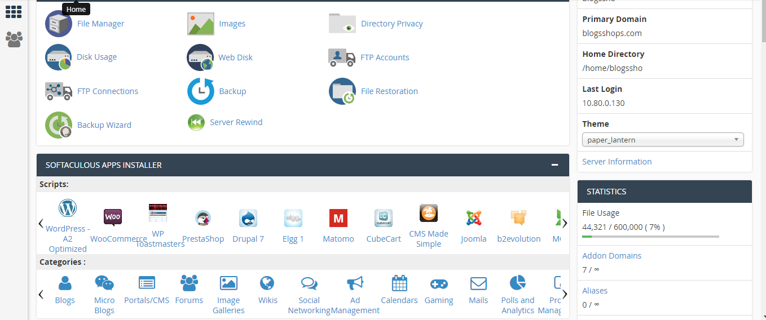Open the Web Disk icon

200,57
